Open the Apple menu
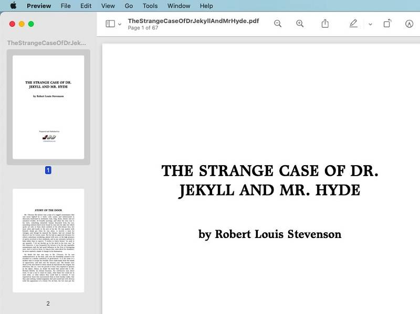This screenshot has width=420, height=314. tap(13, 6)
